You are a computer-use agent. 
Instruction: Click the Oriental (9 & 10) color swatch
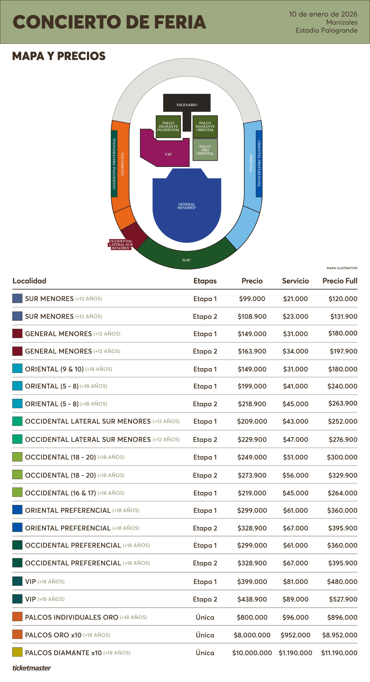point(17,369)
